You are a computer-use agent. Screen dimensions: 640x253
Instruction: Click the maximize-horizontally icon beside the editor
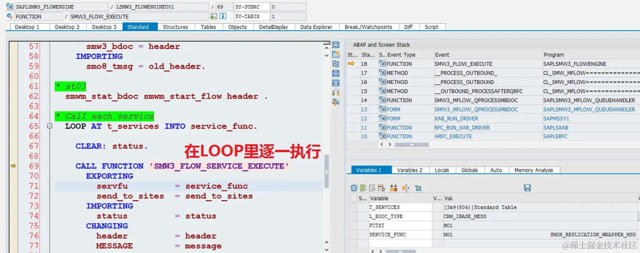pyautogui.click(x=335, y=83)
